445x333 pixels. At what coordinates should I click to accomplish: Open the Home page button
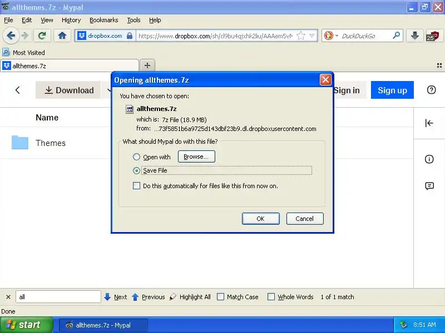pos(62,36)
